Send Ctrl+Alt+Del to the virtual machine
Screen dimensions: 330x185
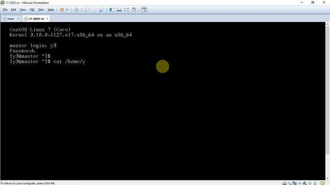coord(76,10)
